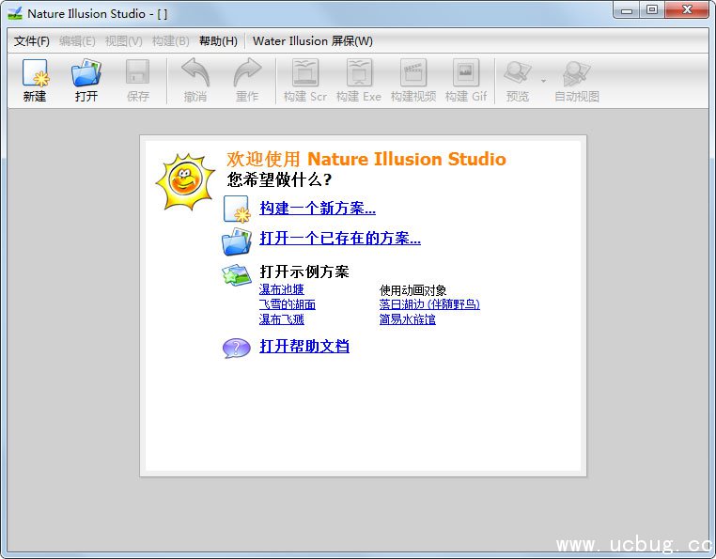The height and width of the screenshot is (559, 716).
Task: Click the 新建 (New) toolbar icon
Action: pyautogui.click(x=35, y=74)
